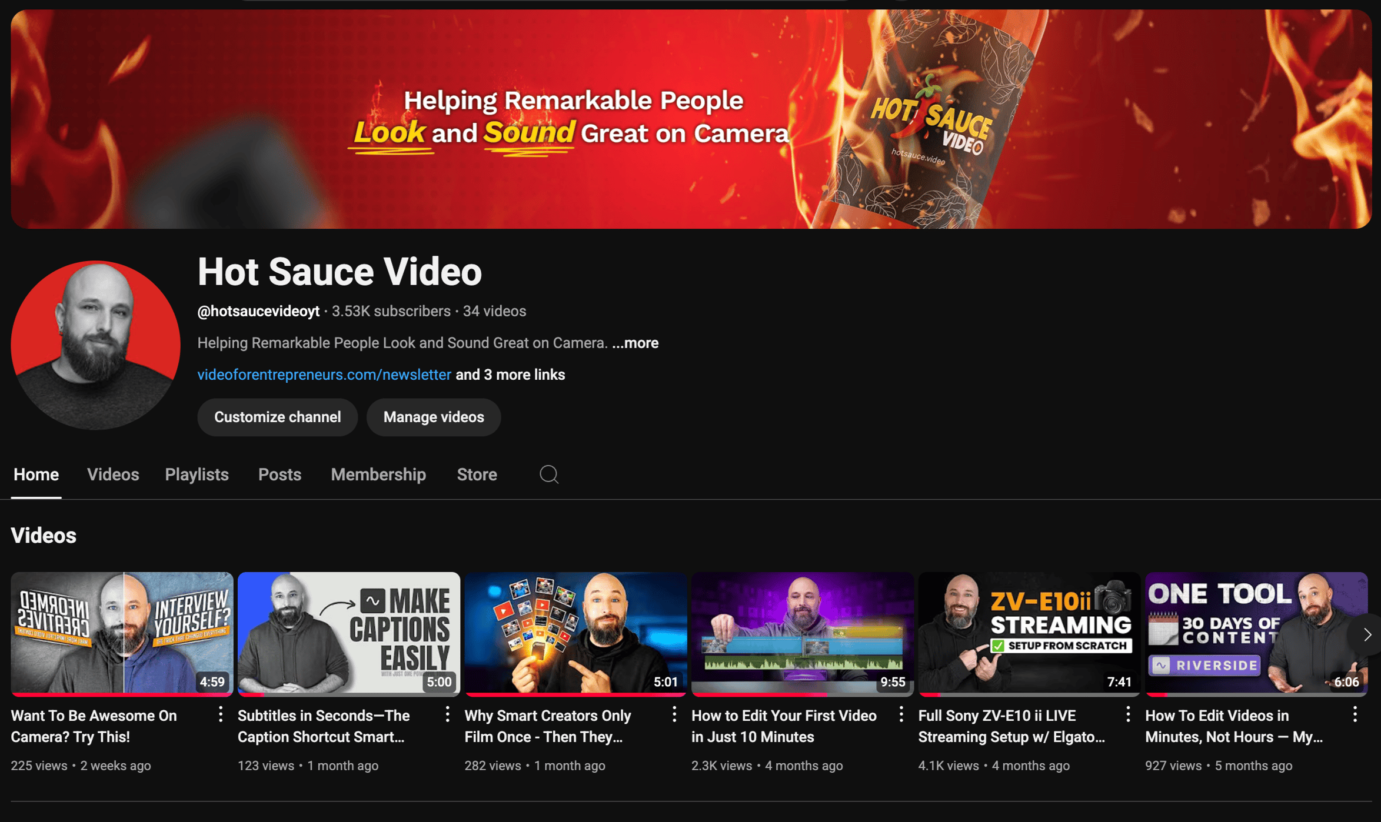The height and width of the screenshot is (822, 1381).
Task: Open options menu for "Subtitles in Seconds" video
Action: click(447, 714)
